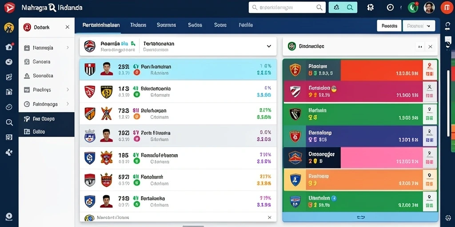Open the user profile avatar in header

pyautogui.click(x=429, y=8)
